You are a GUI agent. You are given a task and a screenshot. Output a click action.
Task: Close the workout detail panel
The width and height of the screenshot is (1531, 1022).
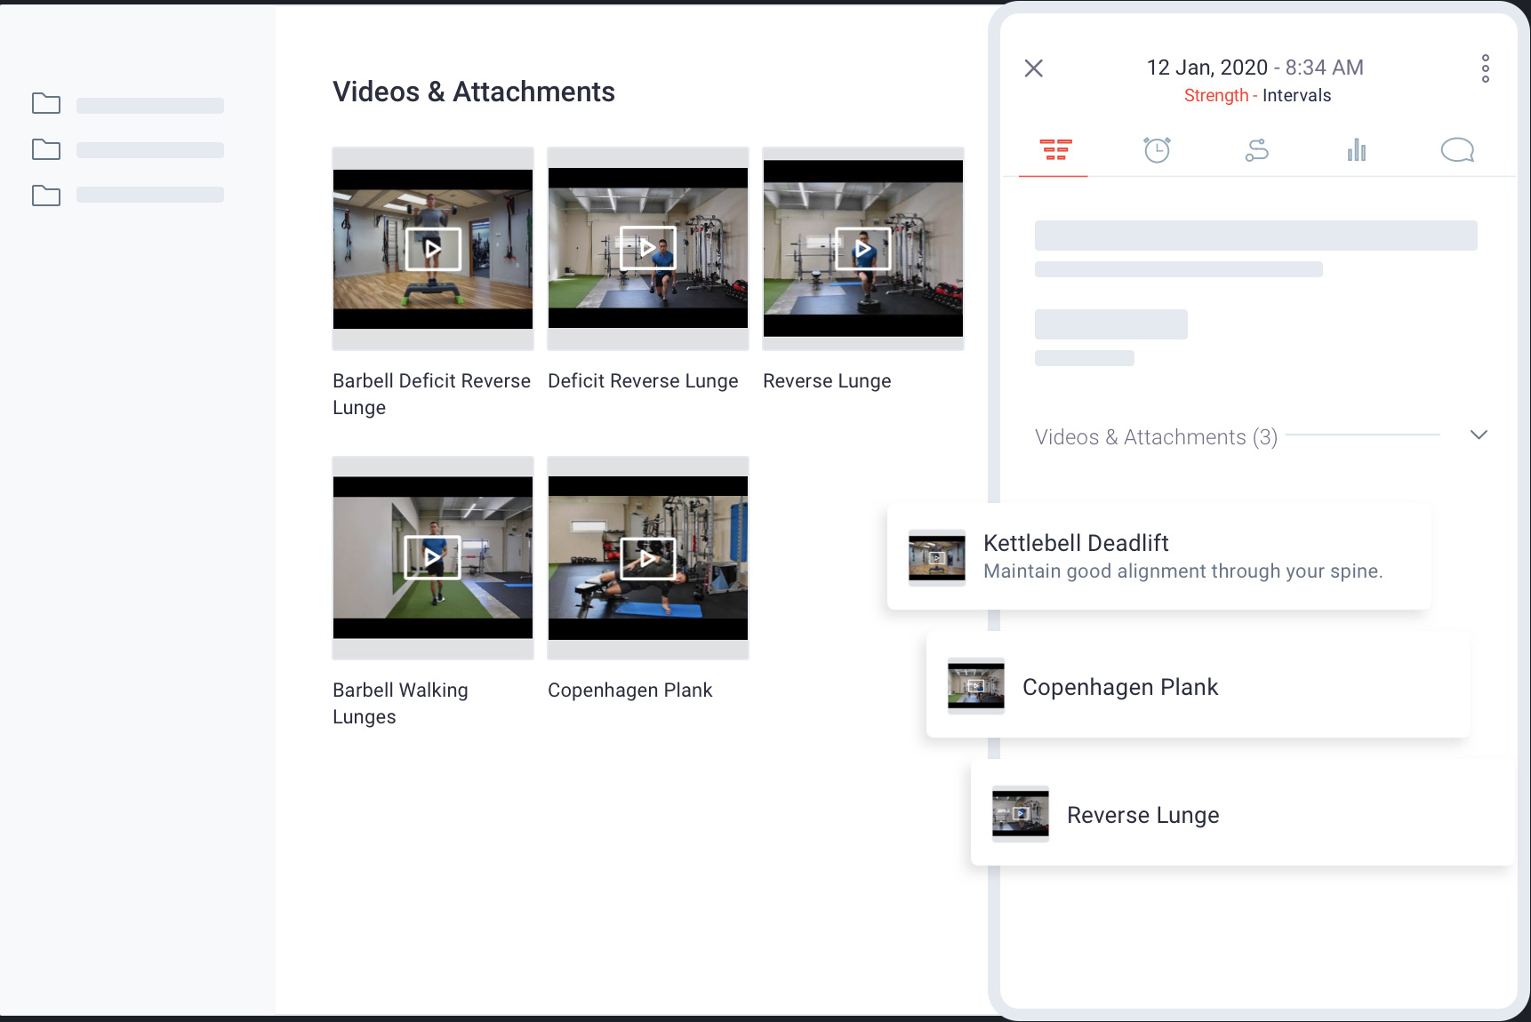click(1033, 68)
